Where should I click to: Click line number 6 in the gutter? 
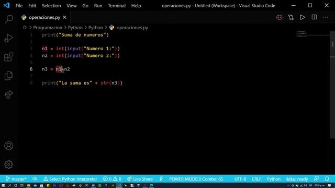click(x=31, y=69)
